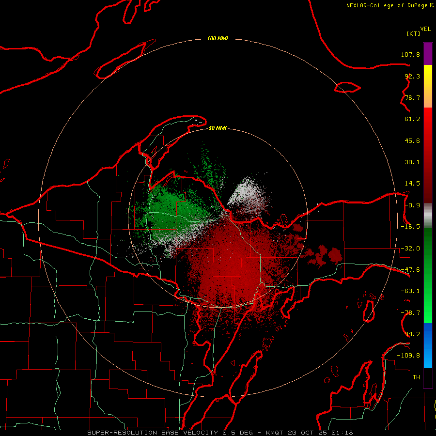436x436 pixels.
Task: Click the VEL legend title
Action: point(425,29)
